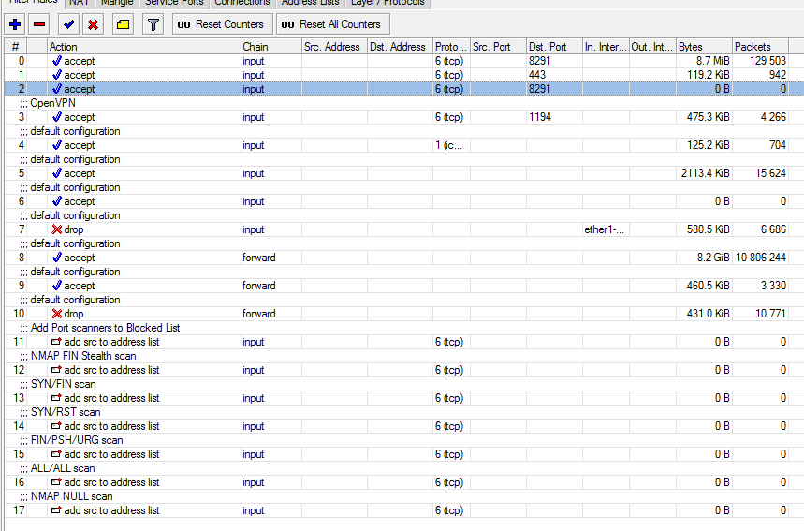The width and height of the screenshot is (804, 531).
Task: Click drop icon on rule 7
Action: pos(57,229)
